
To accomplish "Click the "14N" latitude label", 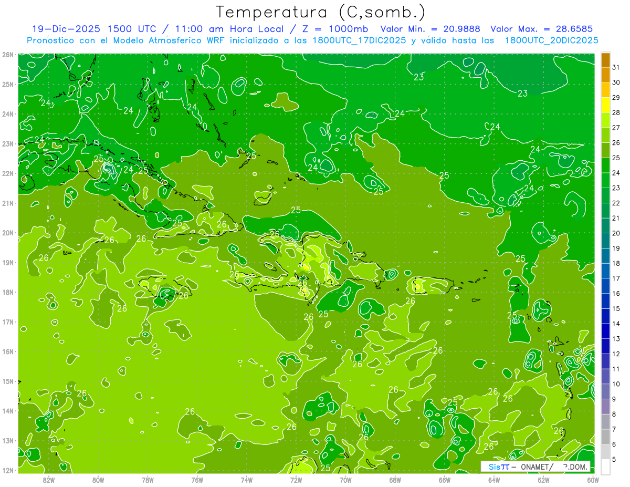I will tap(8, 411).
